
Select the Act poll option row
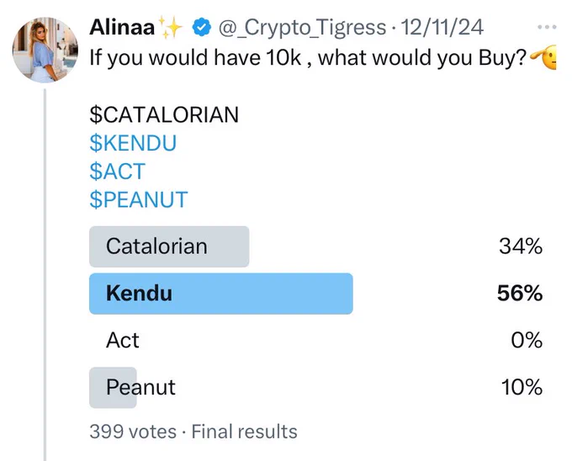tap(316, 340)
